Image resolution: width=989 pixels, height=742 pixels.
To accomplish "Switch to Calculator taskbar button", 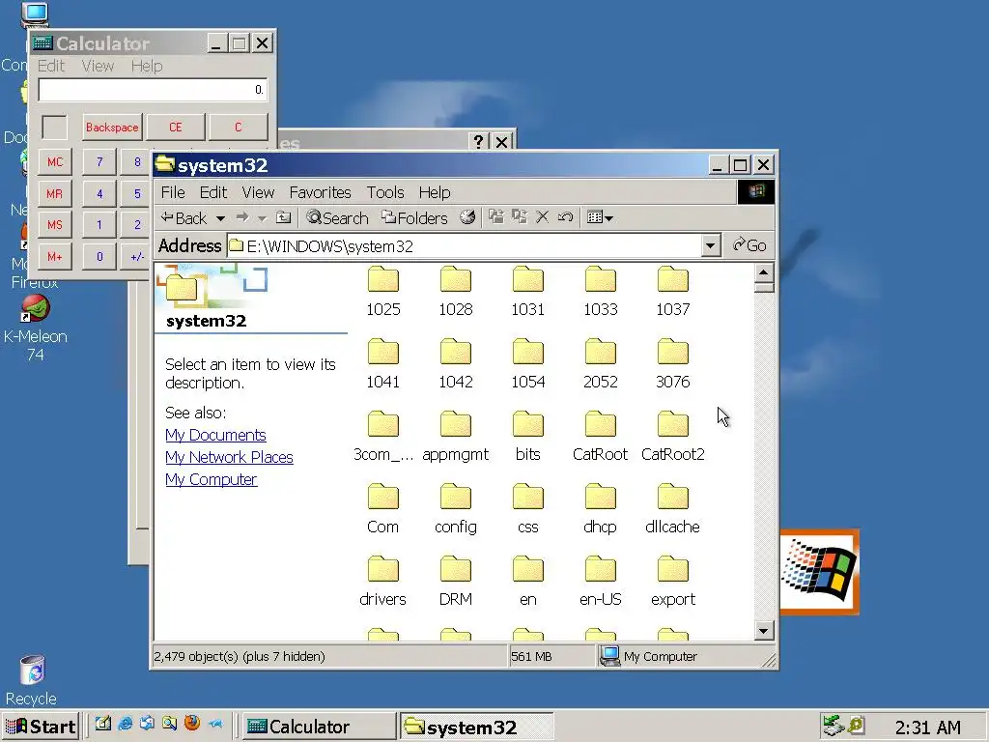I will tap(319, 727).
